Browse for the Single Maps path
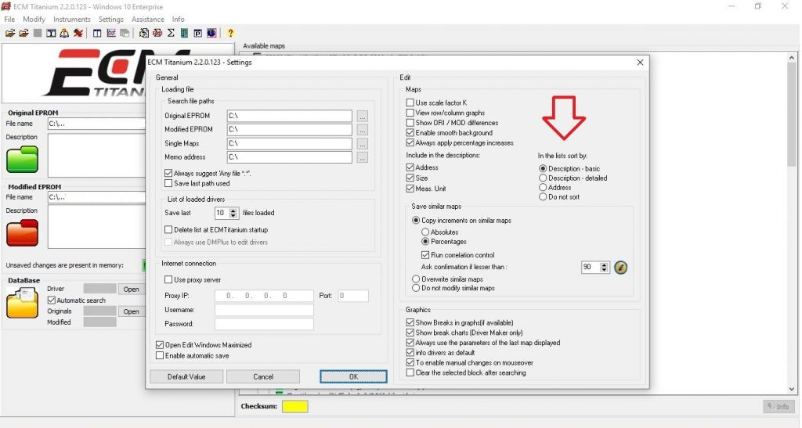 click(362, 143)
